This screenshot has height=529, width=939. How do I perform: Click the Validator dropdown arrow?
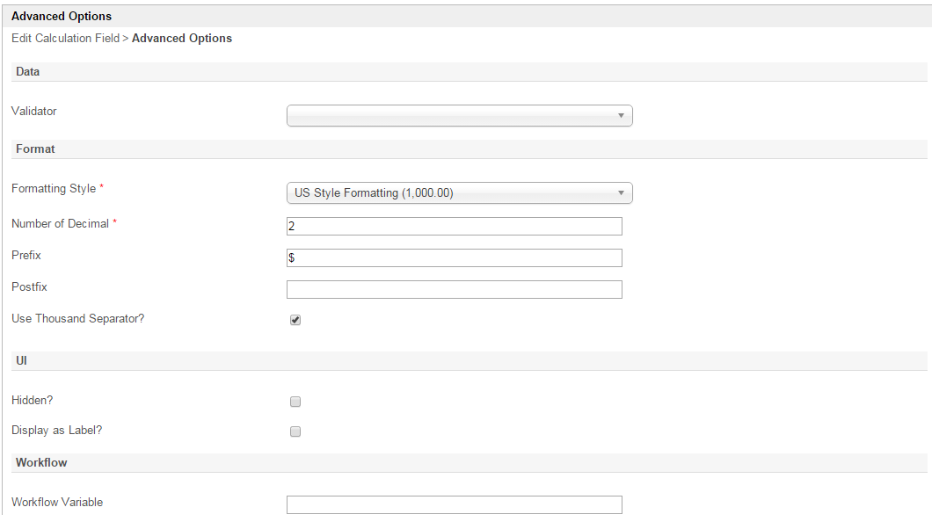point(621,116)
